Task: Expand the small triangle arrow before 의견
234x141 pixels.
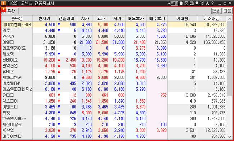Action: tap(169, 3)
